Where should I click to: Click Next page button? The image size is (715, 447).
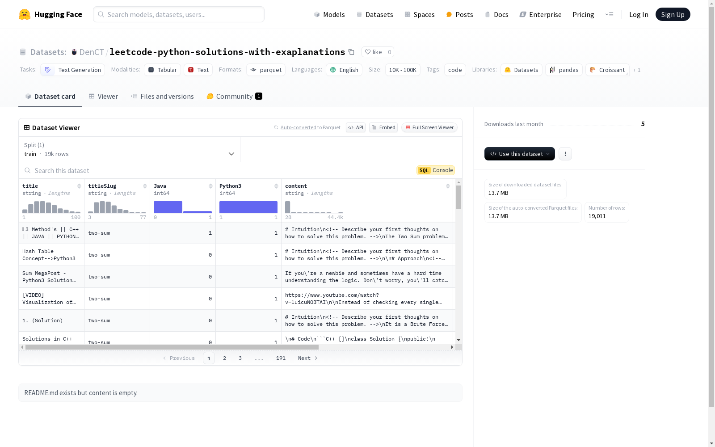click(x=308, y=358)
